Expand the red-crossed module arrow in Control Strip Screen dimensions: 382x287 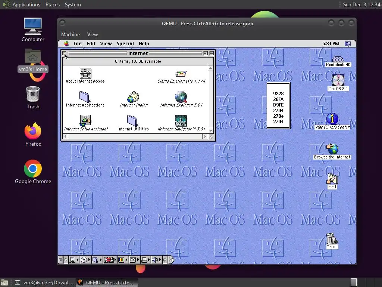tap(115, 260)
